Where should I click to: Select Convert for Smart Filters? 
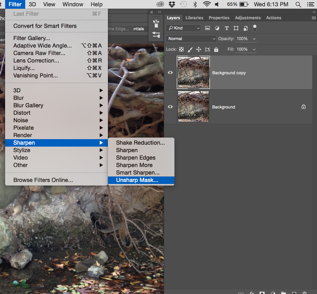click(x=56, y=26)
